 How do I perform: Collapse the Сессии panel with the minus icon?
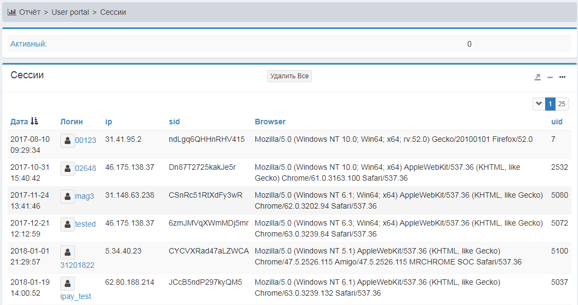click(x=550, y=77)
